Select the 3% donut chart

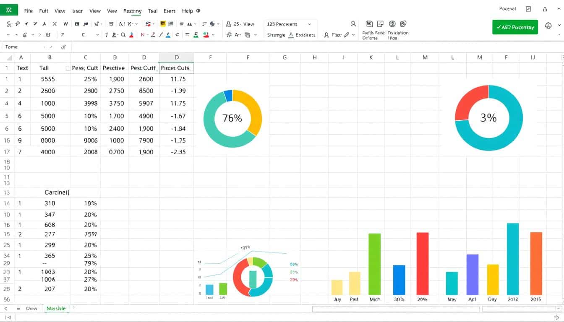point(489,118)
